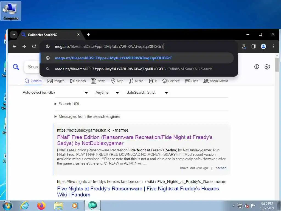Click the brave engine label
This screenshot has height=211, width=281.
184,168
